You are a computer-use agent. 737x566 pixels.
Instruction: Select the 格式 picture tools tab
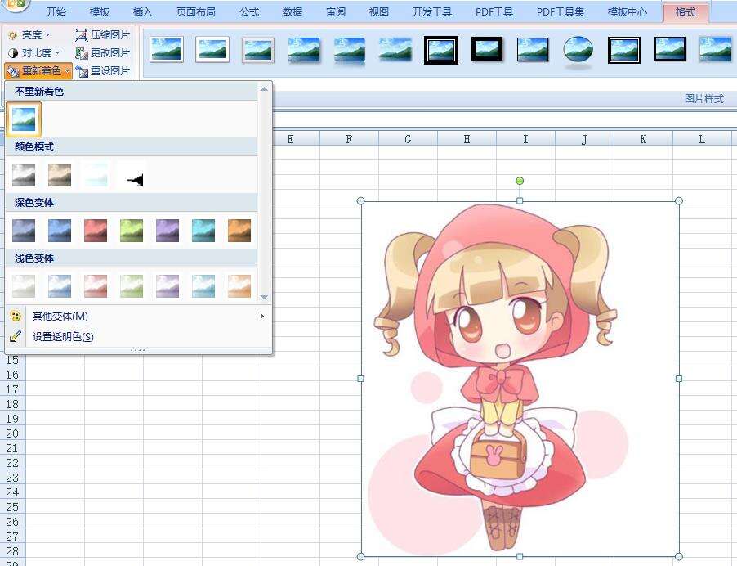[686, 11]
